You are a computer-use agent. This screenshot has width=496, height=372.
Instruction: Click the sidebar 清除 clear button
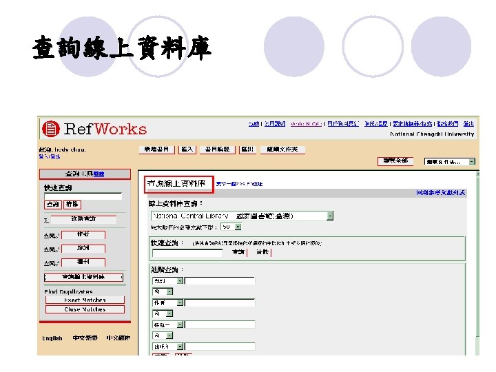pyautogui.click(x=72, y=205)
